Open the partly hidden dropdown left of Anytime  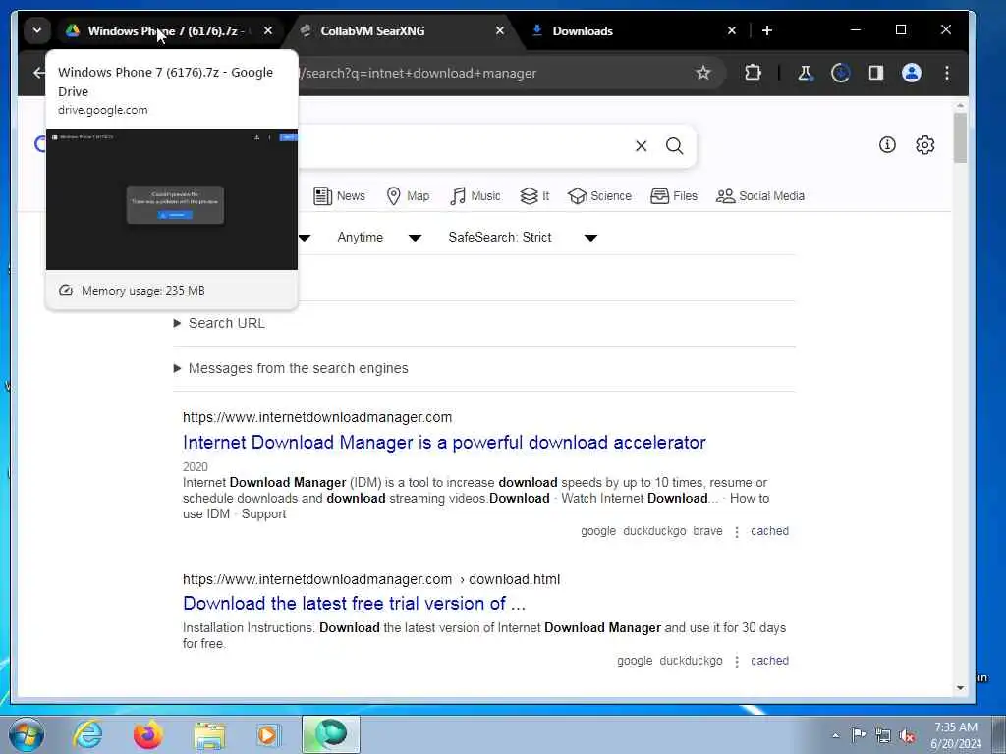(305, 238)
